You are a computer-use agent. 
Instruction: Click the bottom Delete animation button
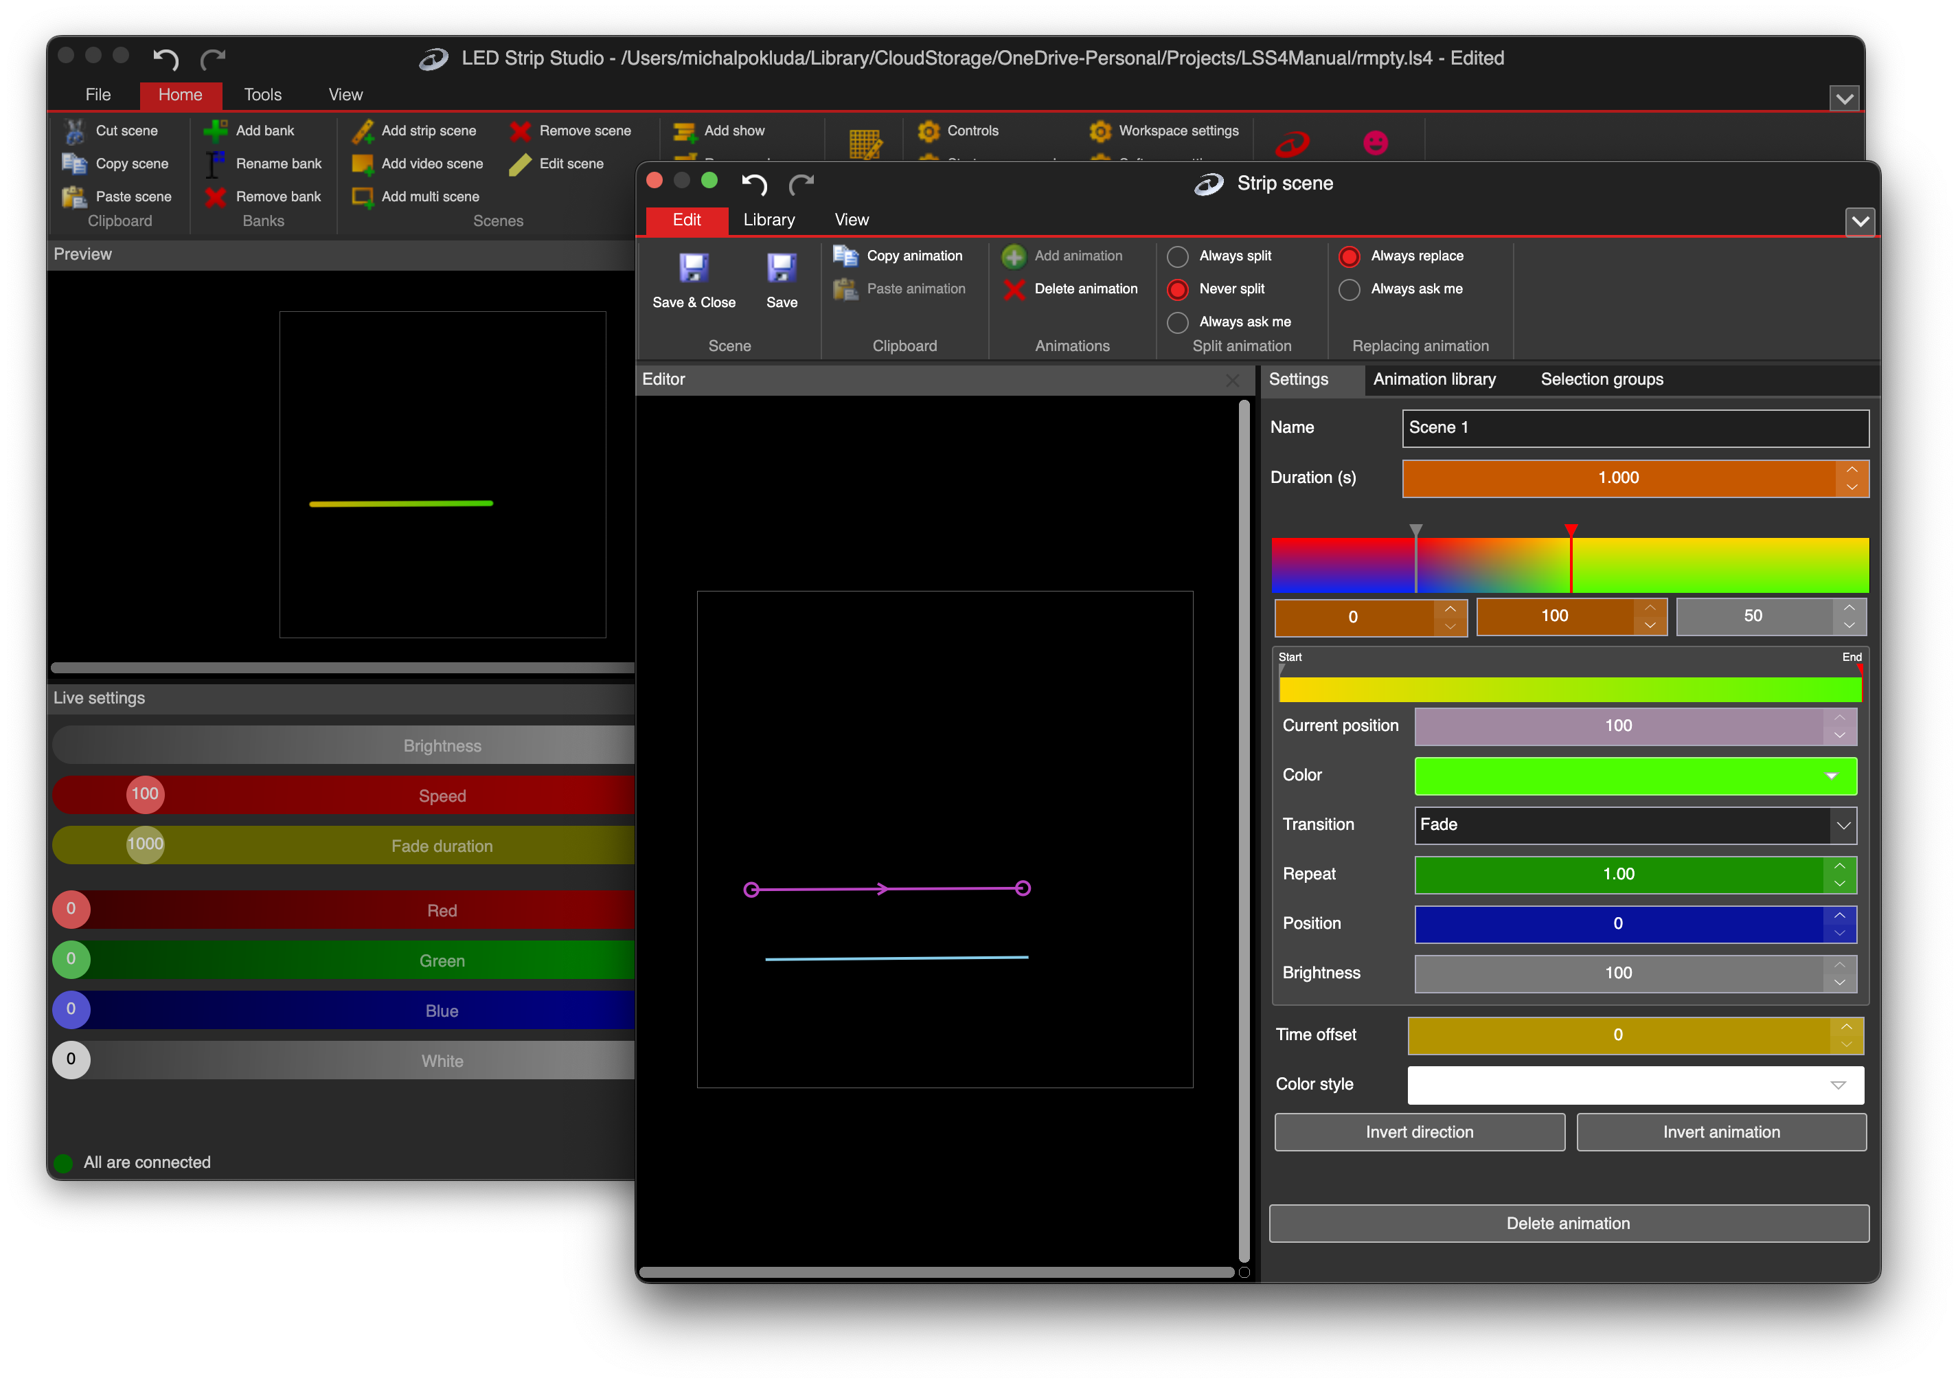click(x=1569, y=1224)
